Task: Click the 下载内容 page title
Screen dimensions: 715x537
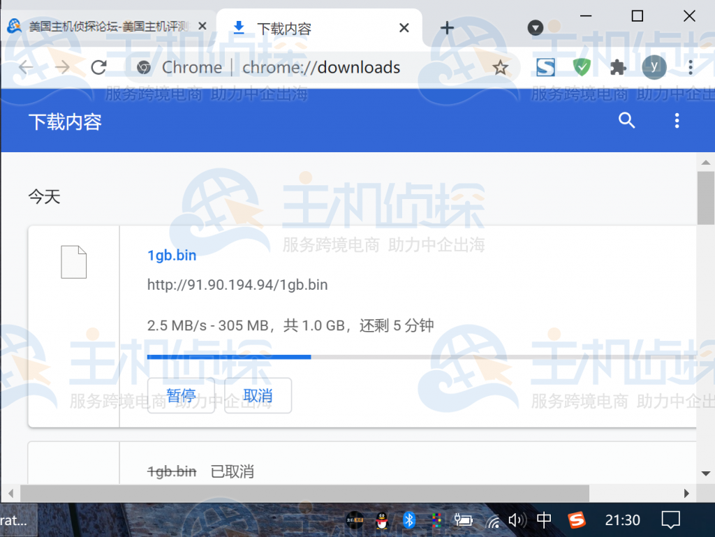Action: [65, 122]
